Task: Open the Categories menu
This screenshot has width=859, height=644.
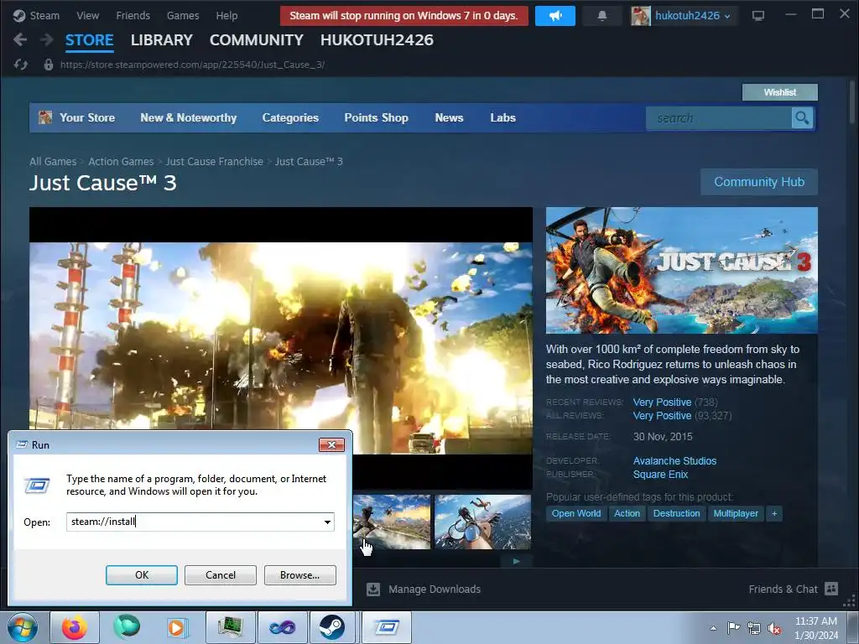Action: pos(290,117)
